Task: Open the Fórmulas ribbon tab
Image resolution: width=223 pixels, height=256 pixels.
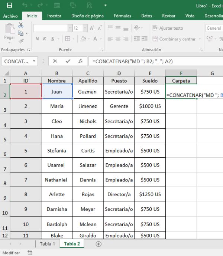Action: 122,16
